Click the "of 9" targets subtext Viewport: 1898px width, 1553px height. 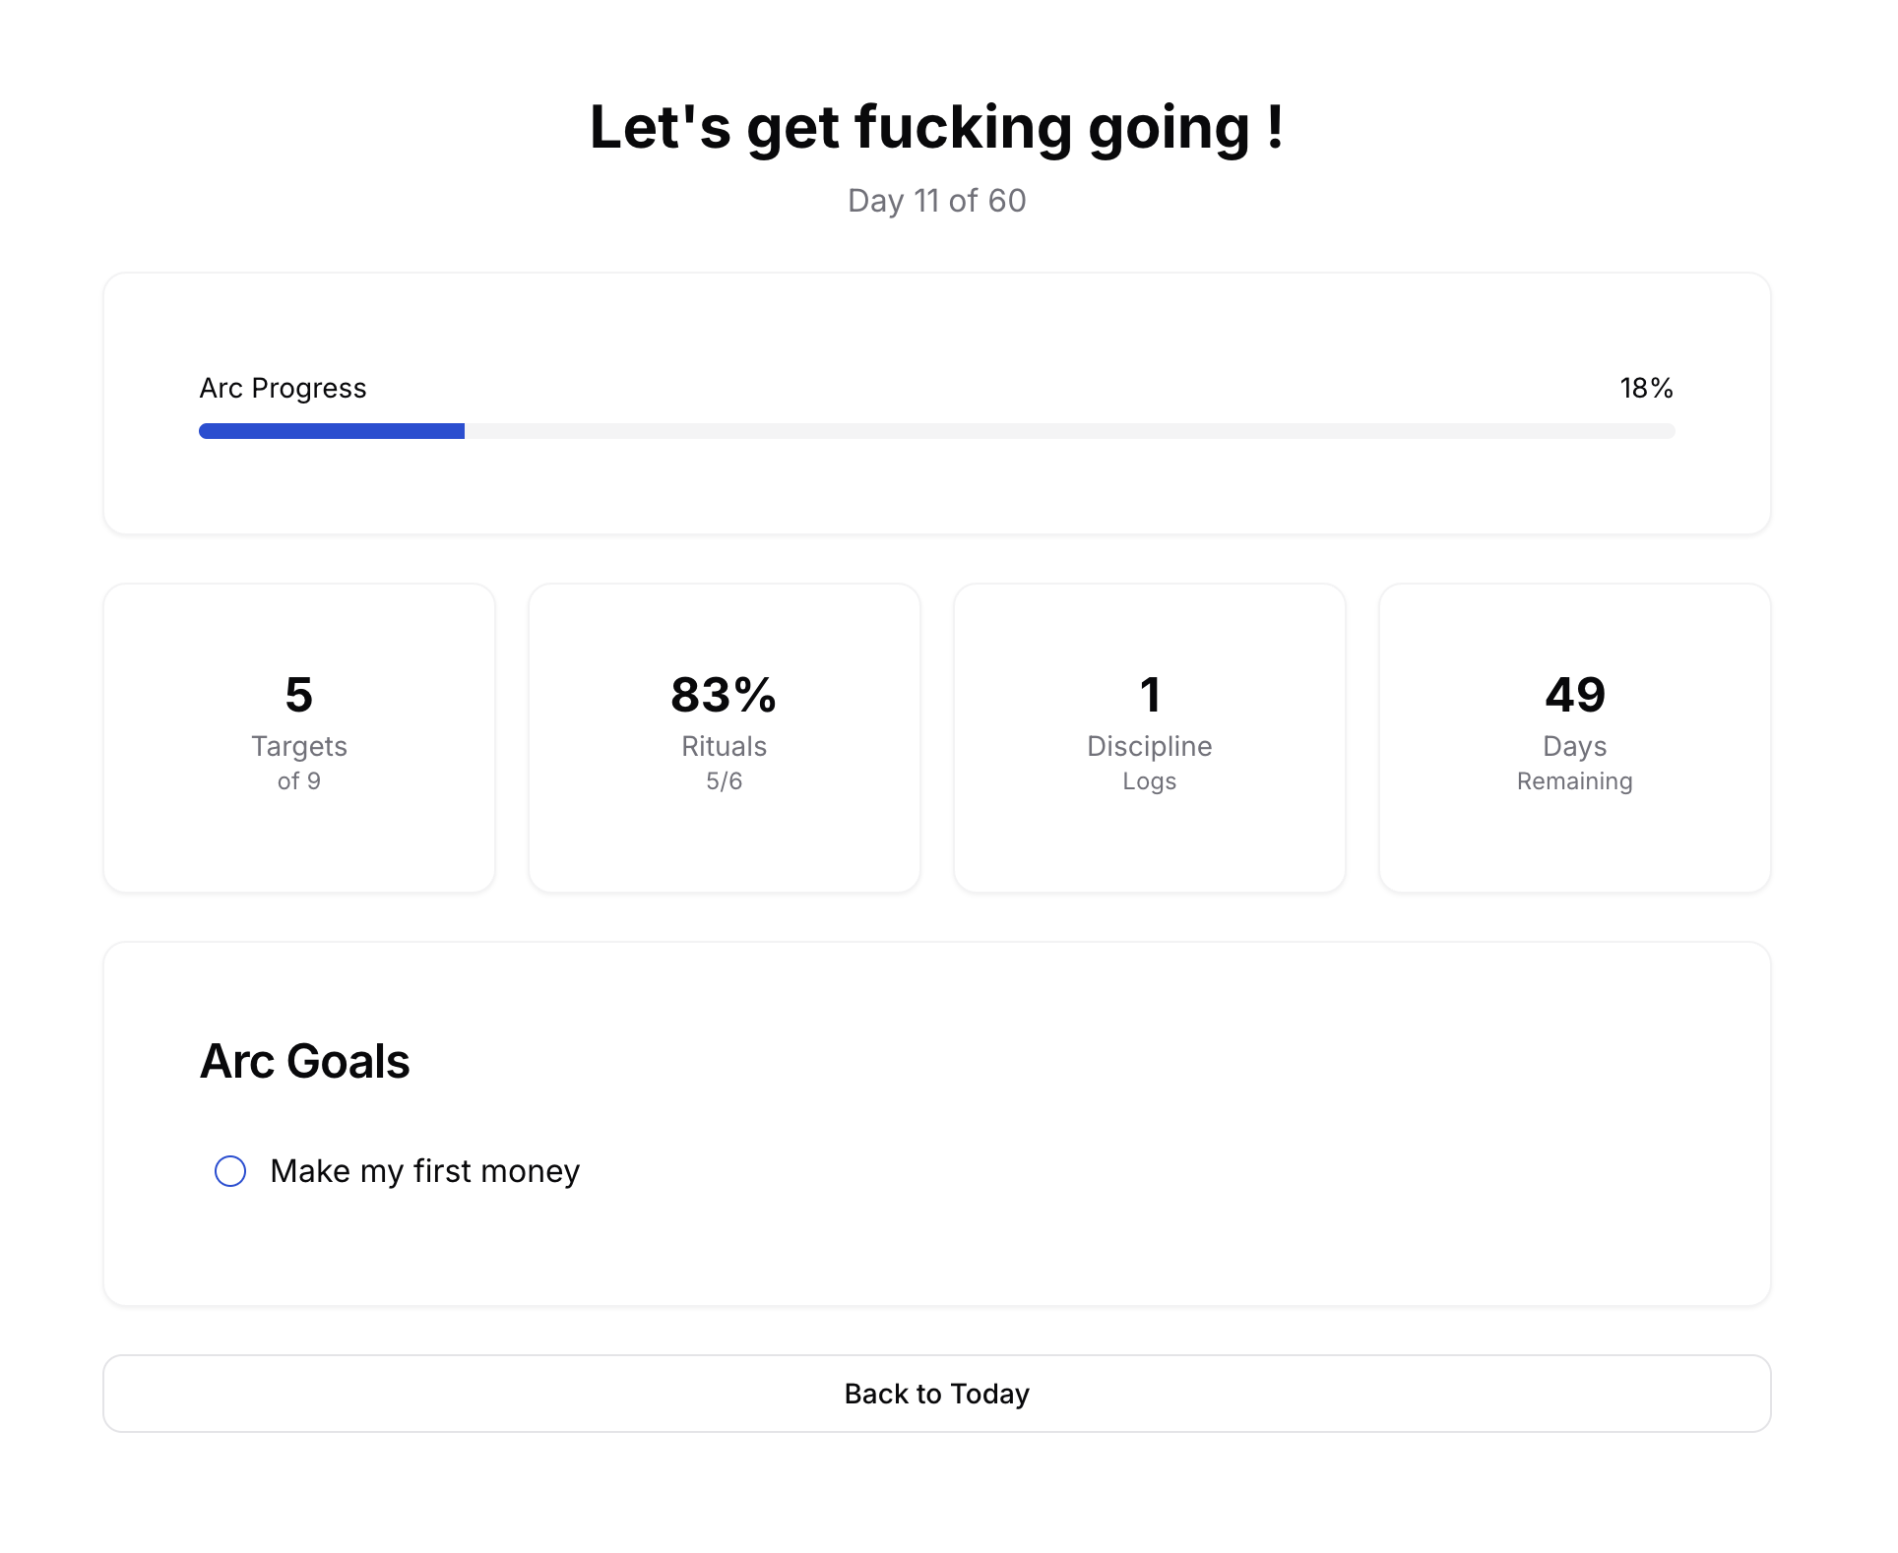click(299, 781)
